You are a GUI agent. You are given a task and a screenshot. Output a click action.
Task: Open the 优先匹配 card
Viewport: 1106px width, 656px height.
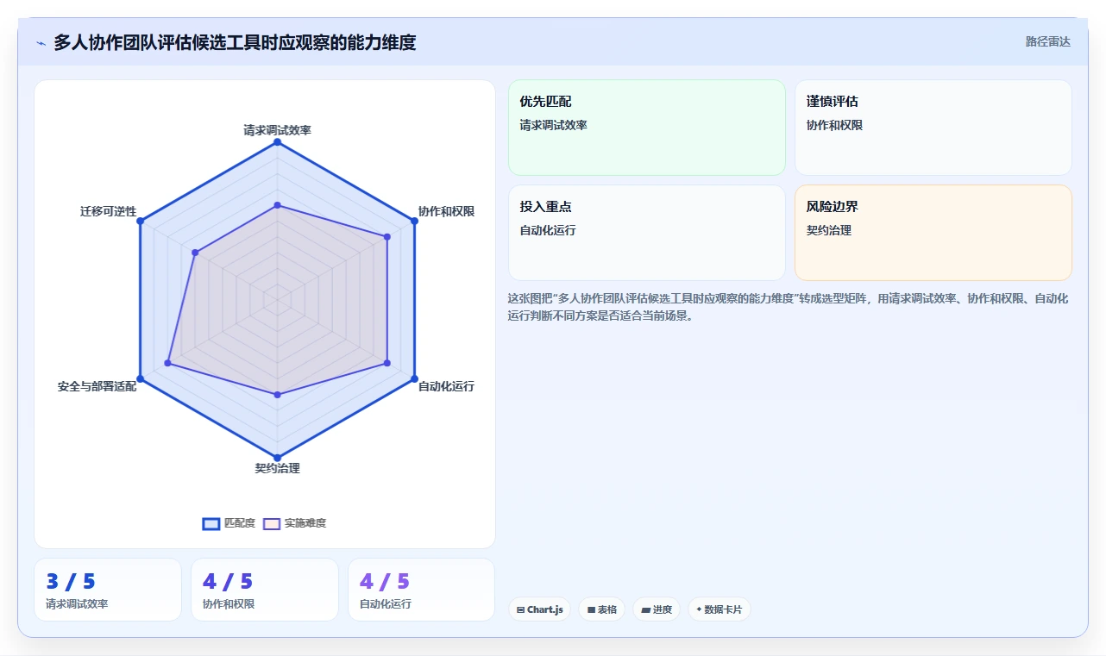pos(647,128)
